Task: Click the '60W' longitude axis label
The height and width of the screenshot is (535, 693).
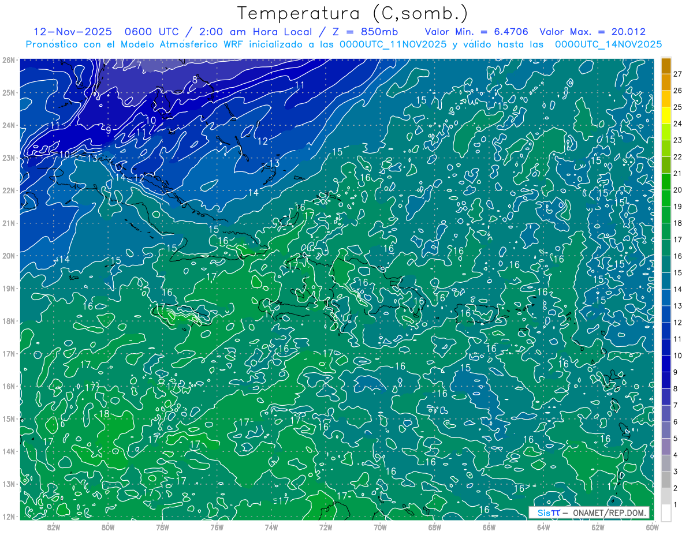Action: [x=653, y=527]
